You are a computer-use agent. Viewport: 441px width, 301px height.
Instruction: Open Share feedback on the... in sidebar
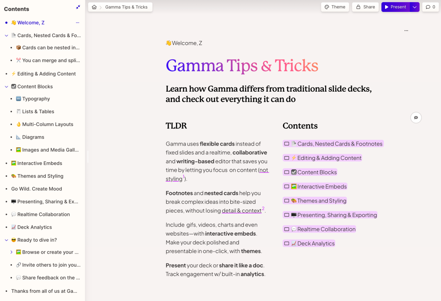[x=48, y=278]
